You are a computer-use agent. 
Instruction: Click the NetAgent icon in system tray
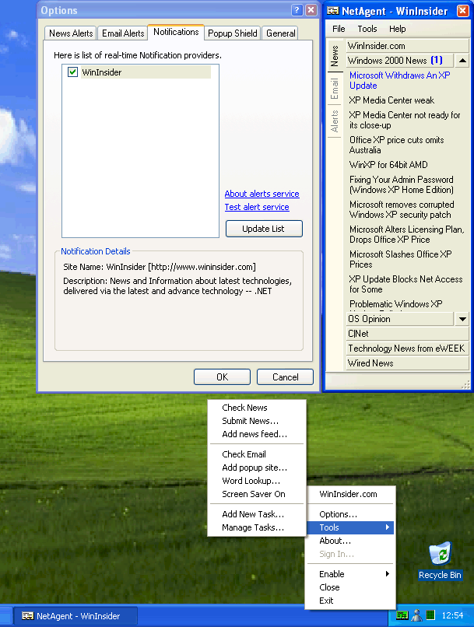coord(402,615)
